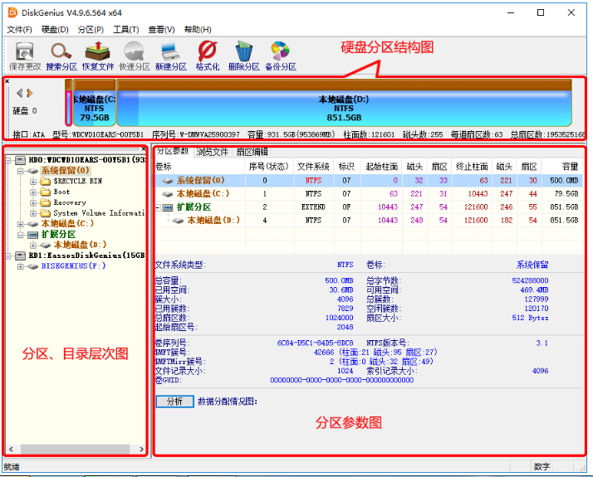Go to previous disk with left arrow
Screen dimensions: 593x477
[20, 93]
